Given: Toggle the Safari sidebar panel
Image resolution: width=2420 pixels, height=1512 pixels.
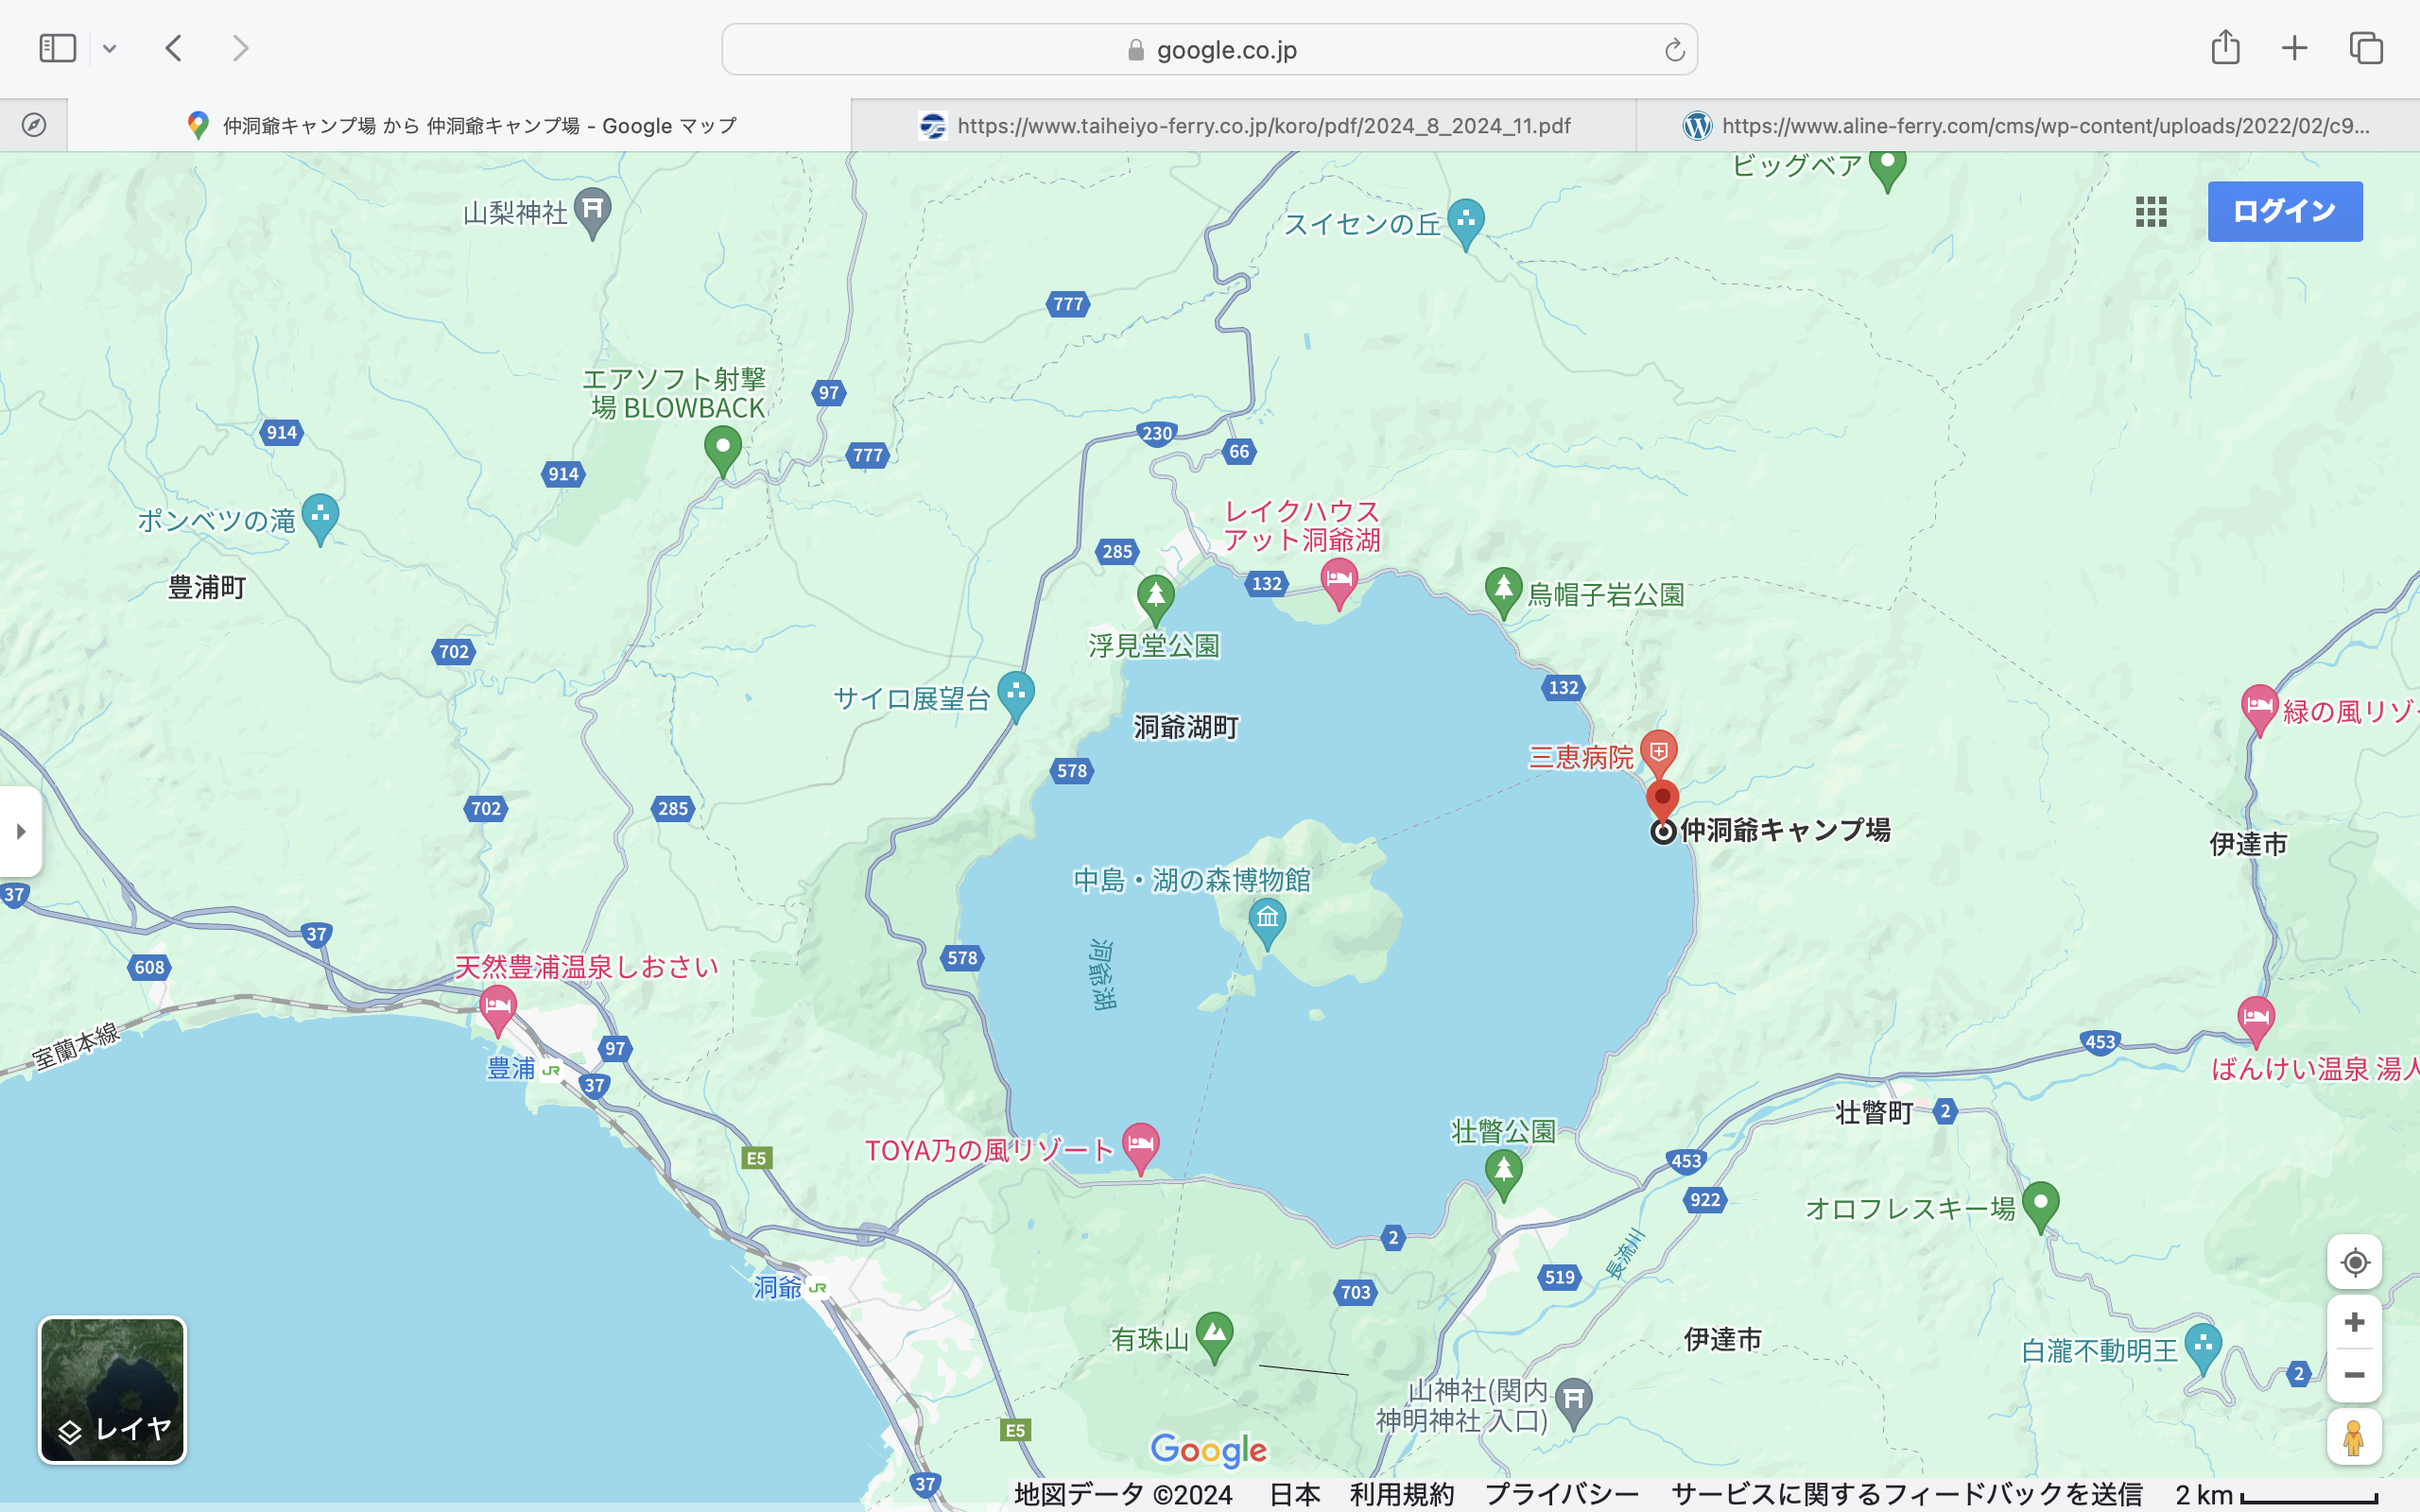Looking at the screenshot, I should point(57,48).
